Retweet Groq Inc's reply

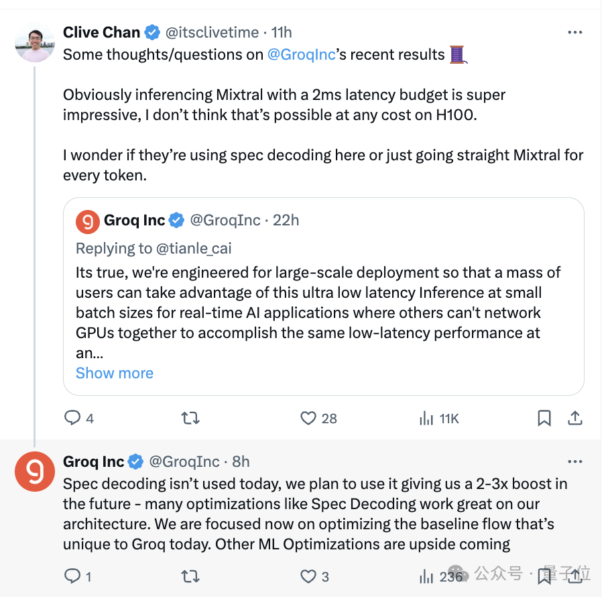191,576
